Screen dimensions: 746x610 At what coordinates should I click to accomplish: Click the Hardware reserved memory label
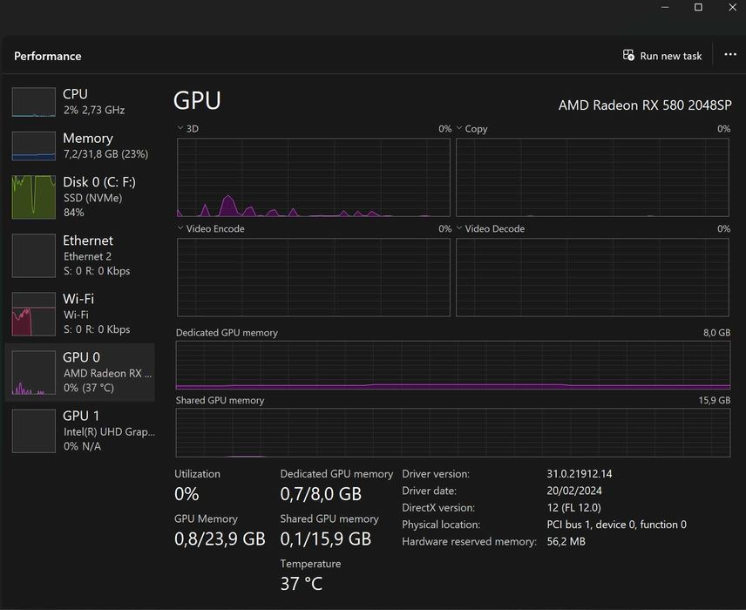469,541
